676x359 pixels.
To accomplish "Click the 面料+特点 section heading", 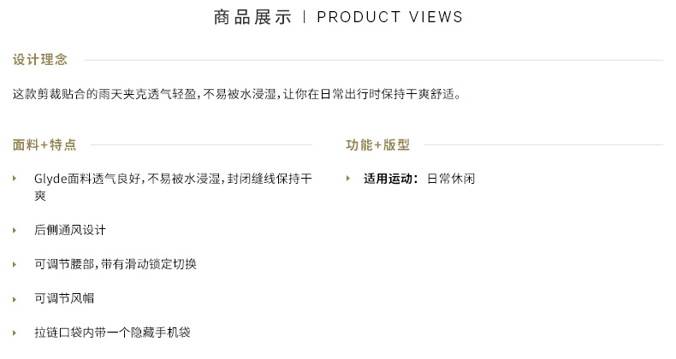I will (44, 144).
